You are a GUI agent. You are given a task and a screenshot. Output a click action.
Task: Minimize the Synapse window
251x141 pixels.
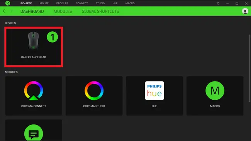(227, 3)
